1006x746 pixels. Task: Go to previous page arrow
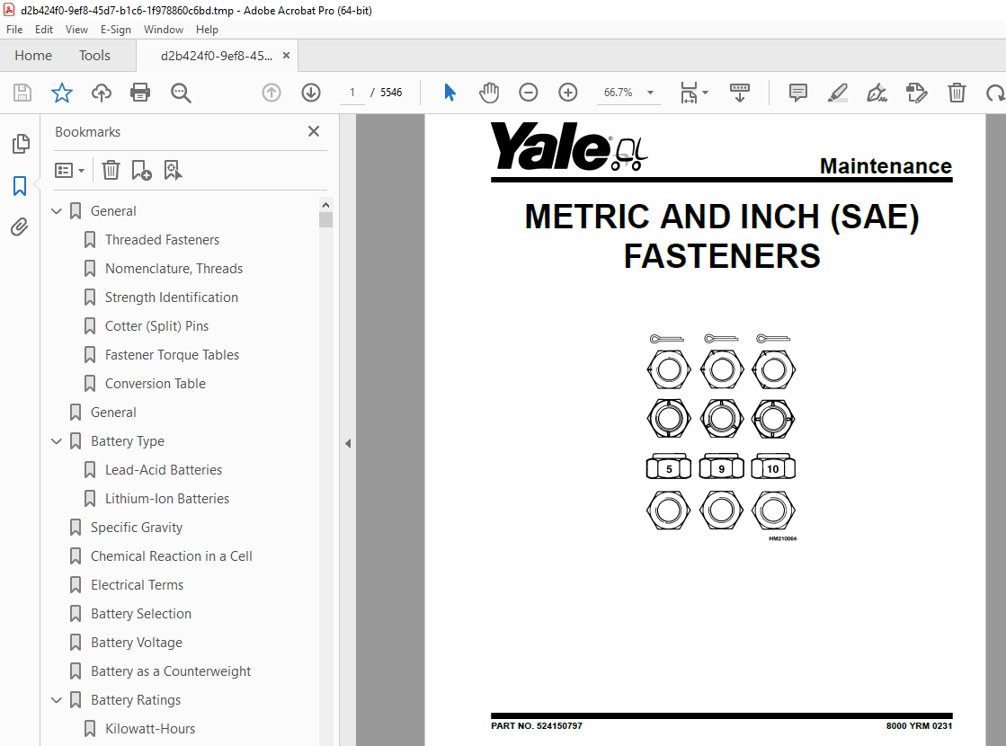272,93
